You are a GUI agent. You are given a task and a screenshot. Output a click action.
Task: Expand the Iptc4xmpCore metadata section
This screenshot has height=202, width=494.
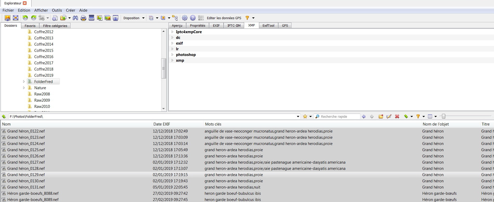(172, 32)
